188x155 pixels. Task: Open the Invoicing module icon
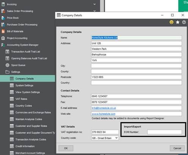click(x=3, y=4)
